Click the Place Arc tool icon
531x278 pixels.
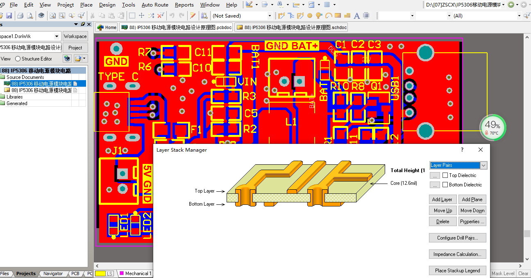328,16
